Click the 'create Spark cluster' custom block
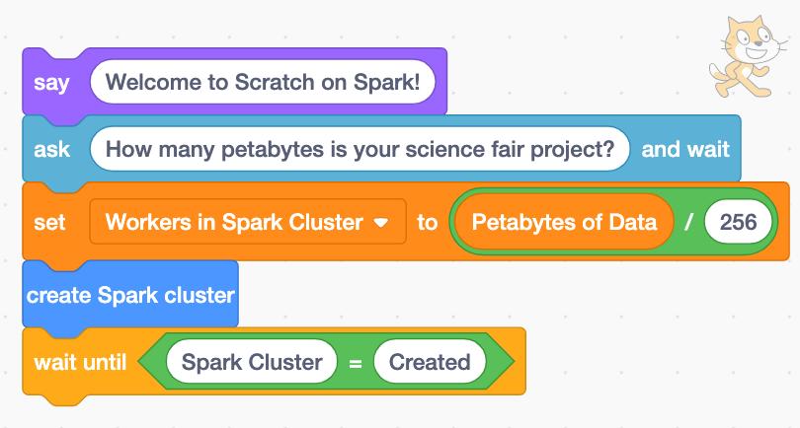Image resolution: width=800 pixels, height=428 pixels. pyautogui.click(x=130, y=294)
